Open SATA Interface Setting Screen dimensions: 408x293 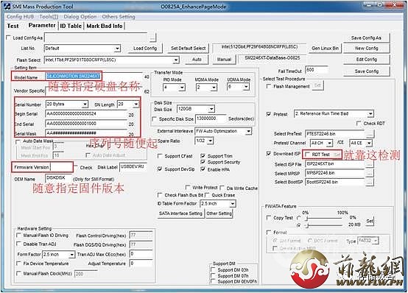click(x=180, y=213)
